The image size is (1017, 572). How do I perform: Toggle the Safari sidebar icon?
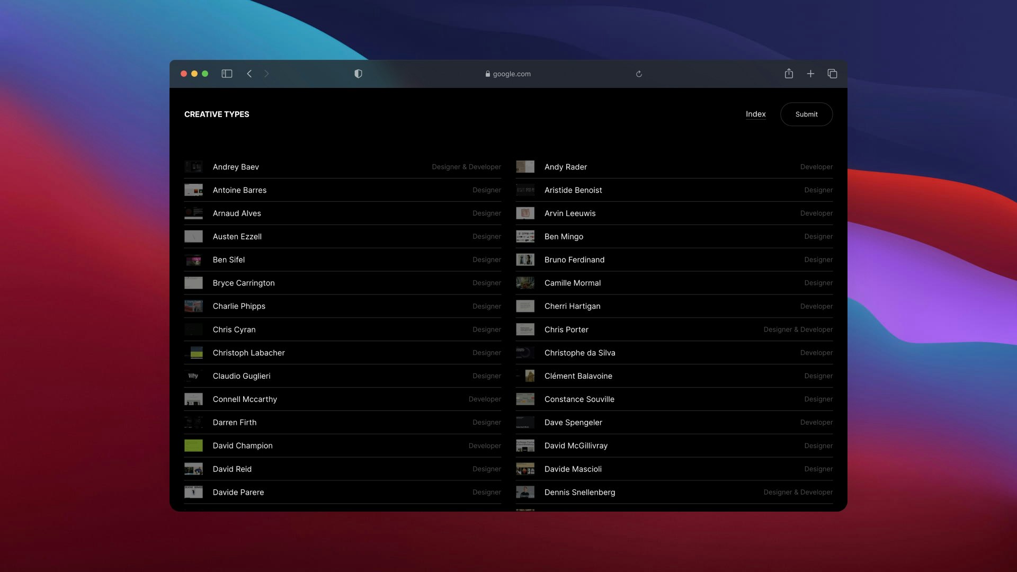click(x=227, y=74)
